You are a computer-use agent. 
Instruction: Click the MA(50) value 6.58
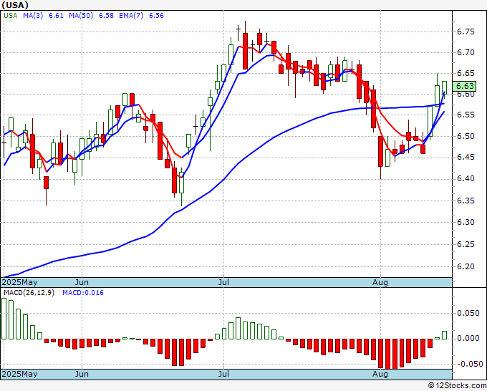pyautogui.click(x=106, y=16)
